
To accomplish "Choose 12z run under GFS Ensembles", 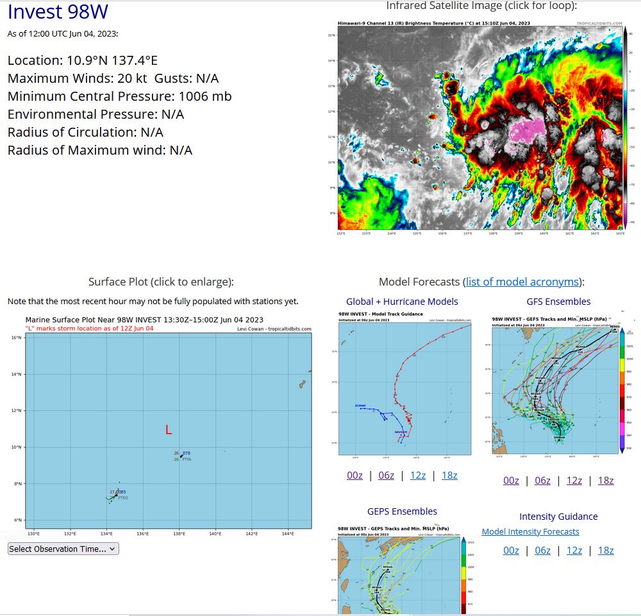I will point(574,480).
